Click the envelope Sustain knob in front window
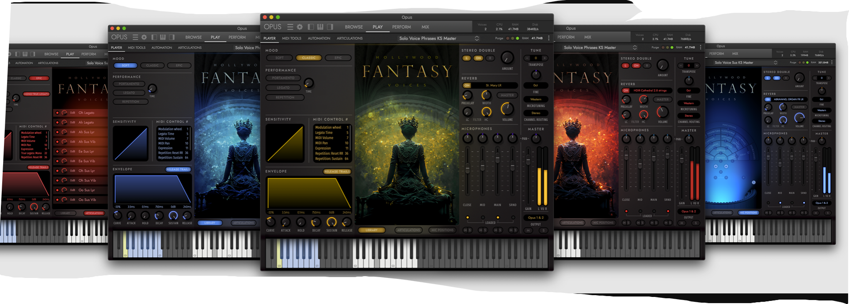849x304 pixels. pos(331,222)
